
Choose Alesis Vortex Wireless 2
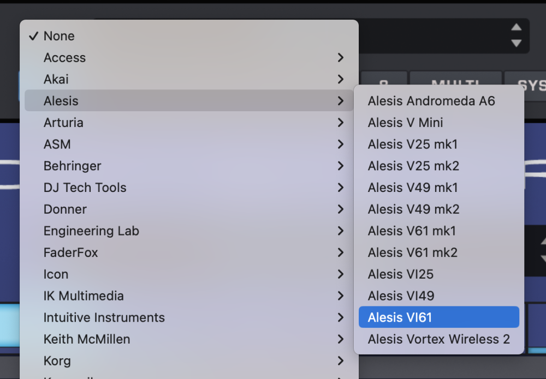[x=438, y=339]
